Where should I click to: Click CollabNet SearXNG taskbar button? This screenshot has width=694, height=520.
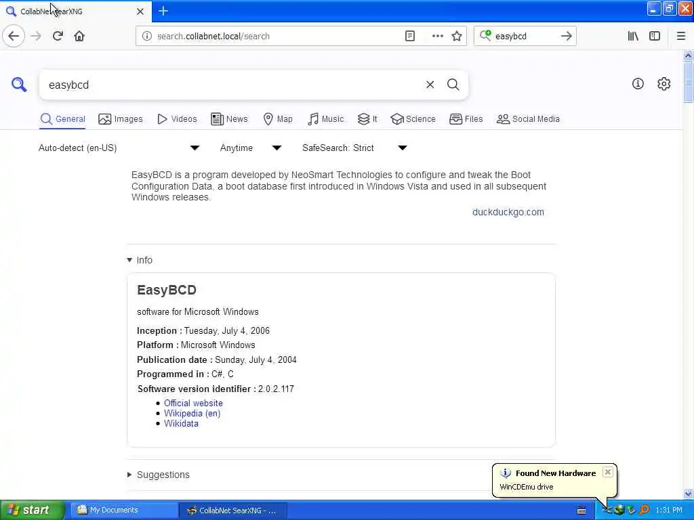click(x=233, y=511)
